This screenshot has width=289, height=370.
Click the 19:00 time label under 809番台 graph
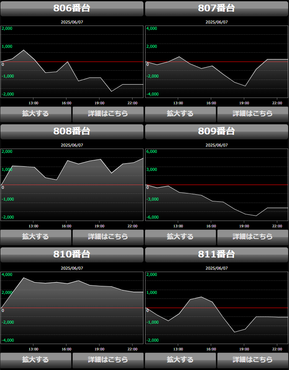(244, 226)
